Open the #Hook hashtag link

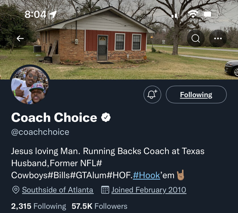(146, 175)
